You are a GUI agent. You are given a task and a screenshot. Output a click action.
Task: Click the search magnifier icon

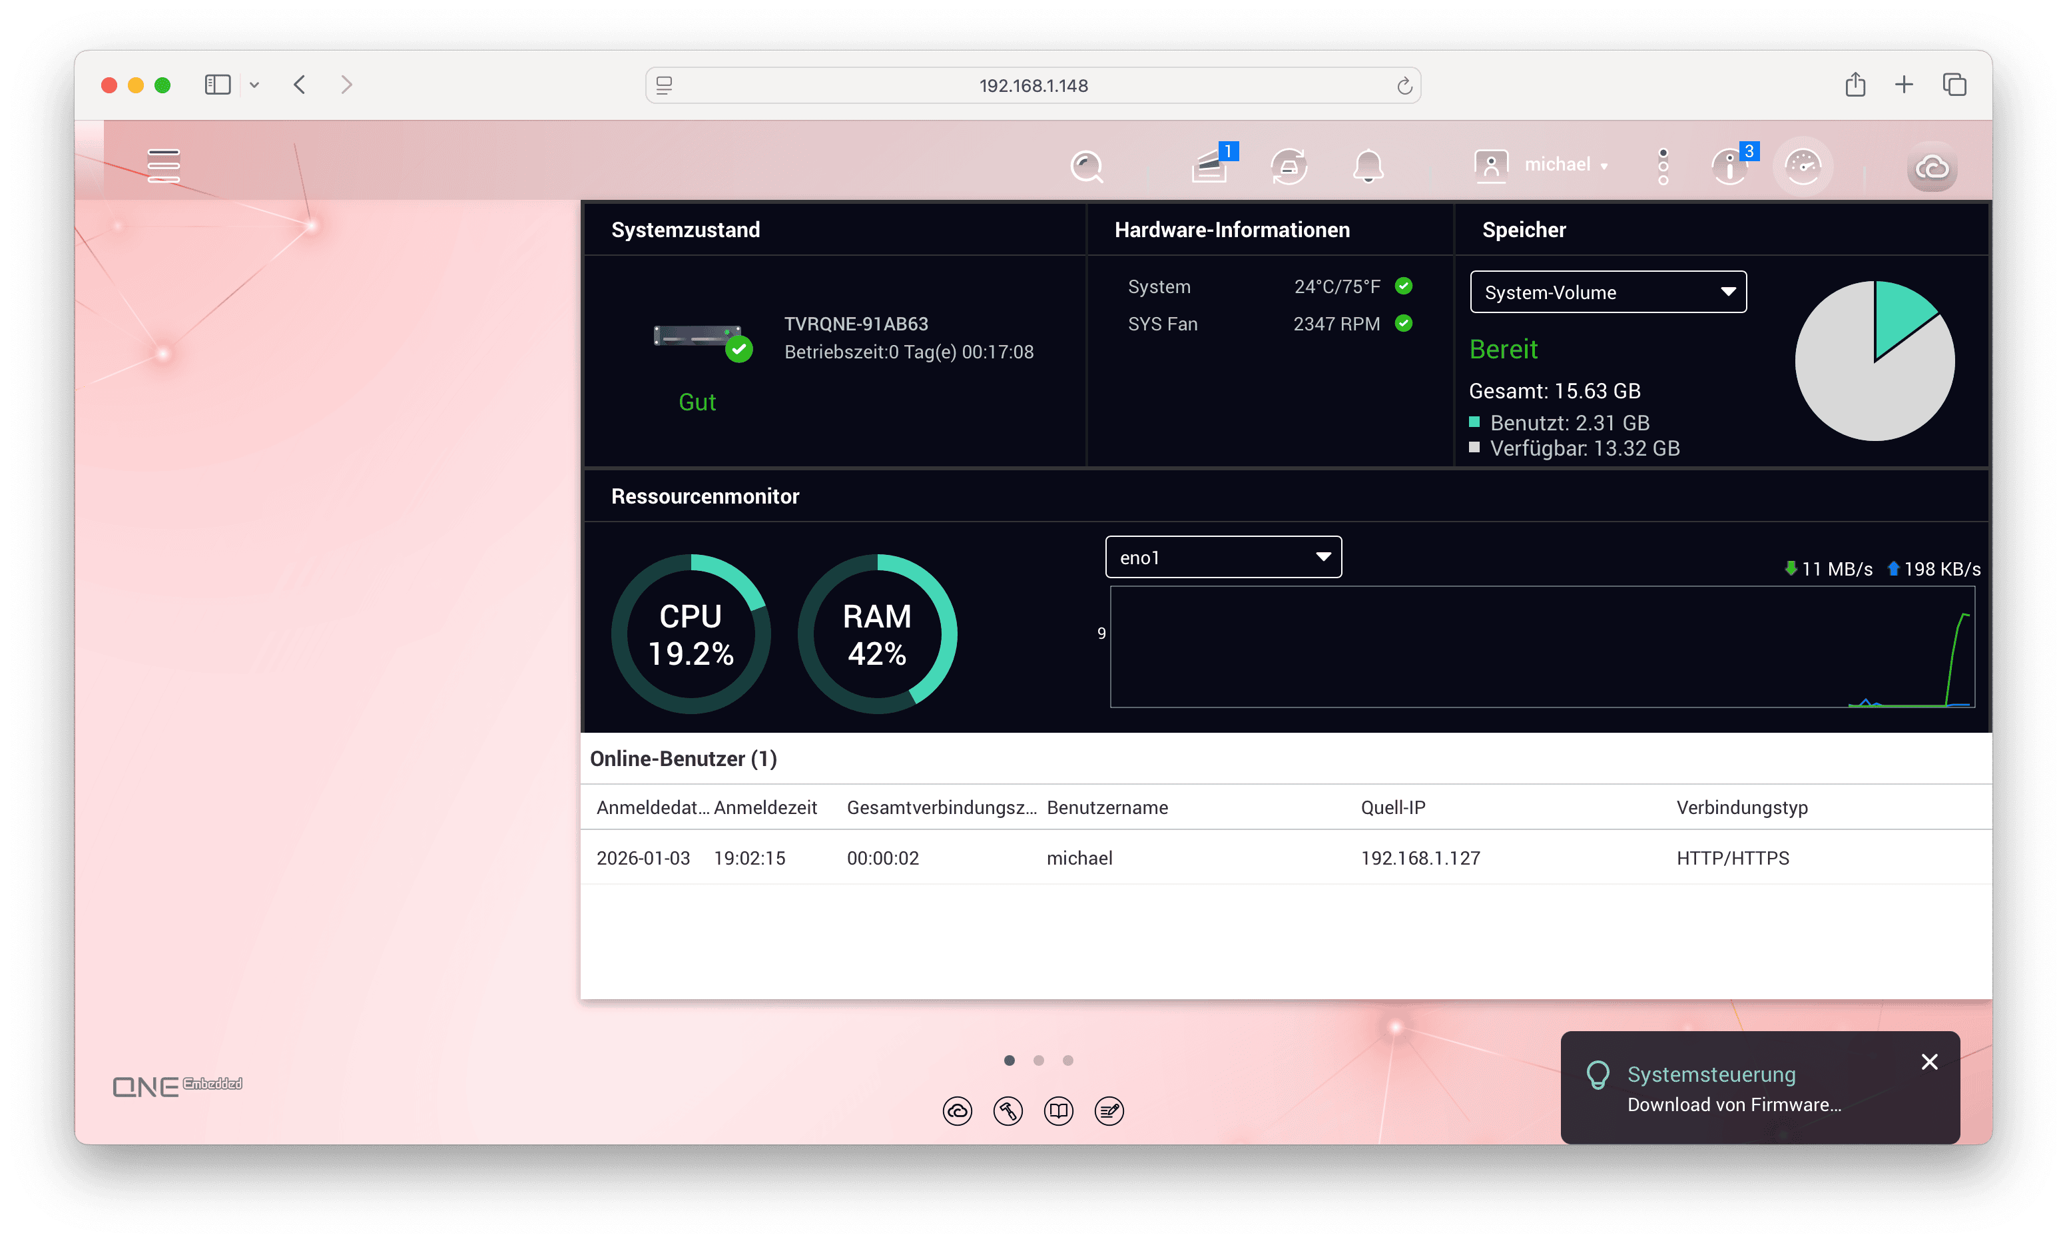(x=1087, y=167)
